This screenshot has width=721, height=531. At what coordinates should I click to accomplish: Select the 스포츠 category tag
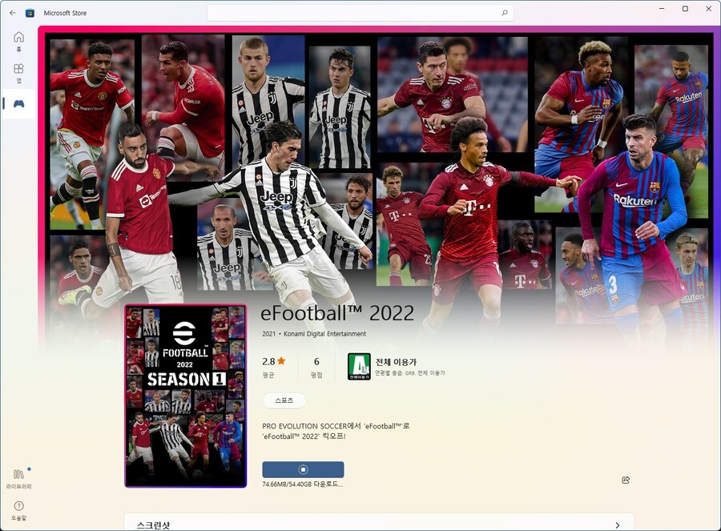284,400
